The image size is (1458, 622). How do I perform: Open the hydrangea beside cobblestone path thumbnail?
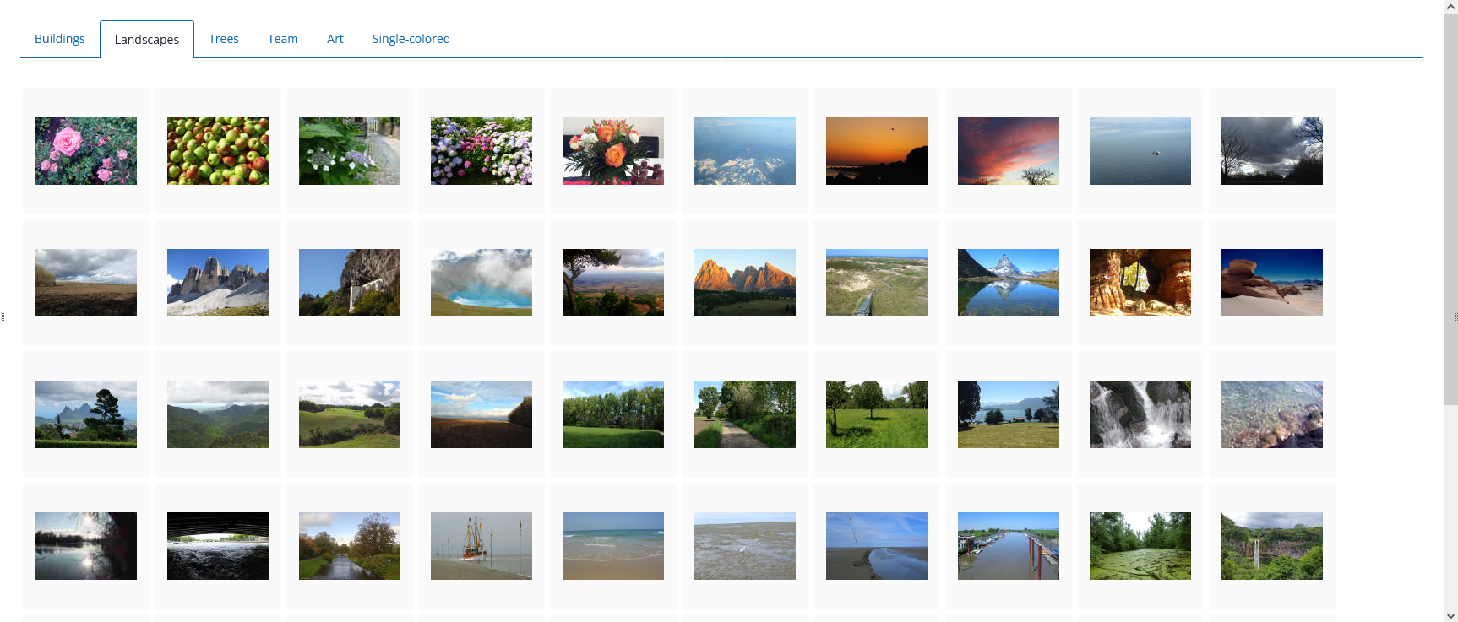click(x=350, y=151)
